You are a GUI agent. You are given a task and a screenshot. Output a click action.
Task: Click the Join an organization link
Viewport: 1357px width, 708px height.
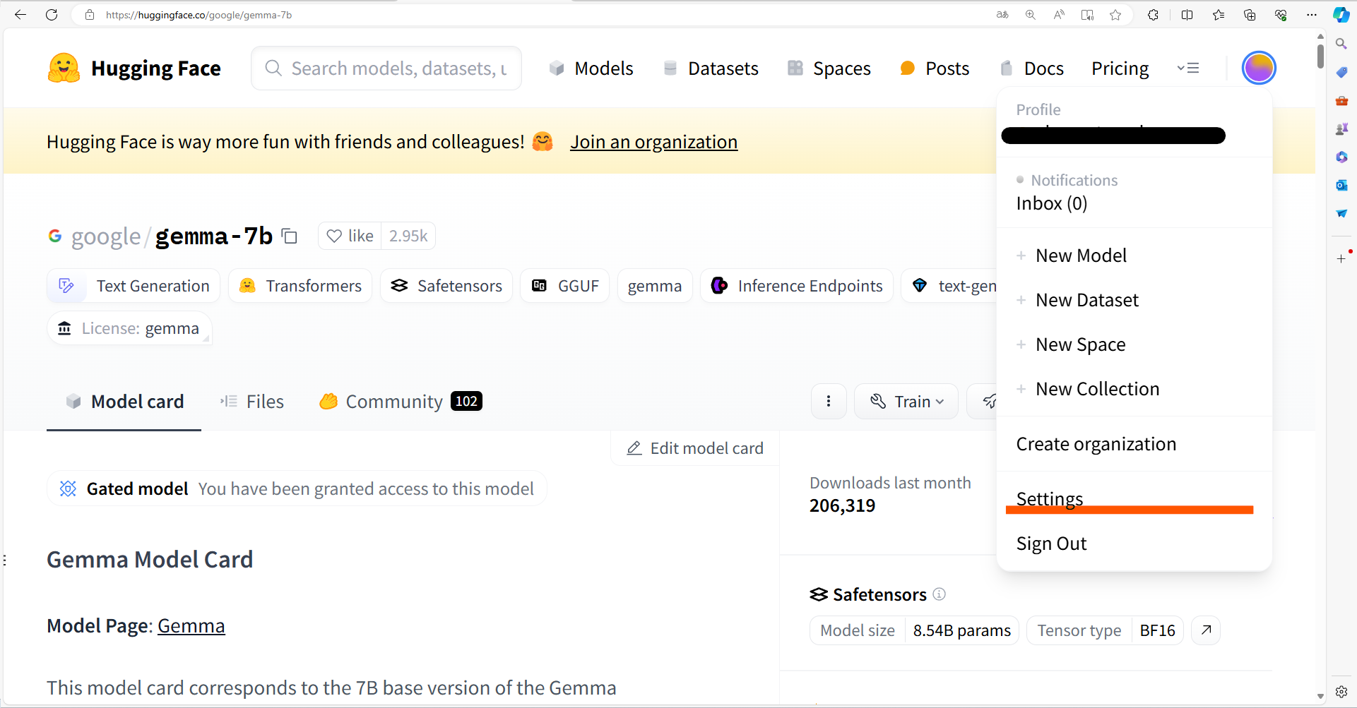(x=653, y=142)
